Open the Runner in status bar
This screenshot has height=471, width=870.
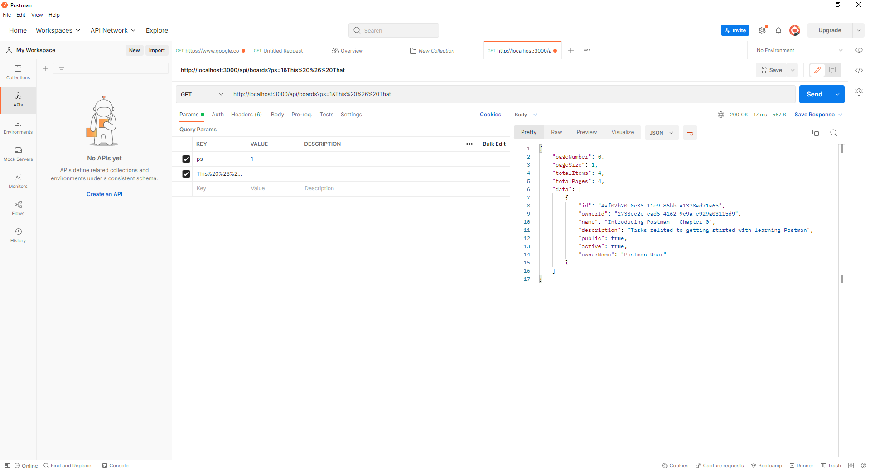point(801,466)
